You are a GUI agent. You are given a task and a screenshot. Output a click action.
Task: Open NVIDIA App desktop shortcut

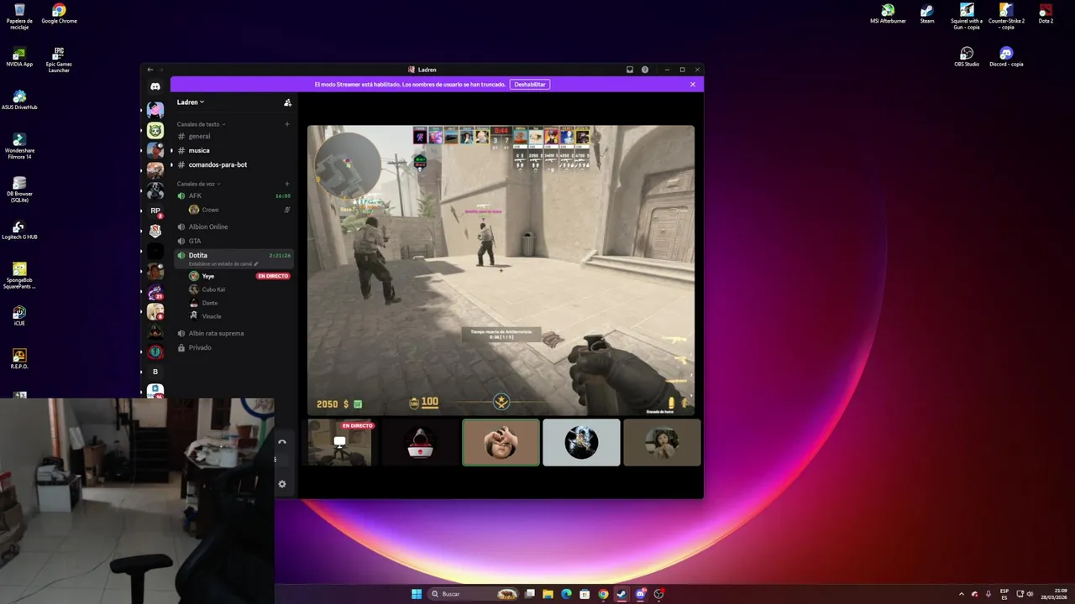coord(19,57)
